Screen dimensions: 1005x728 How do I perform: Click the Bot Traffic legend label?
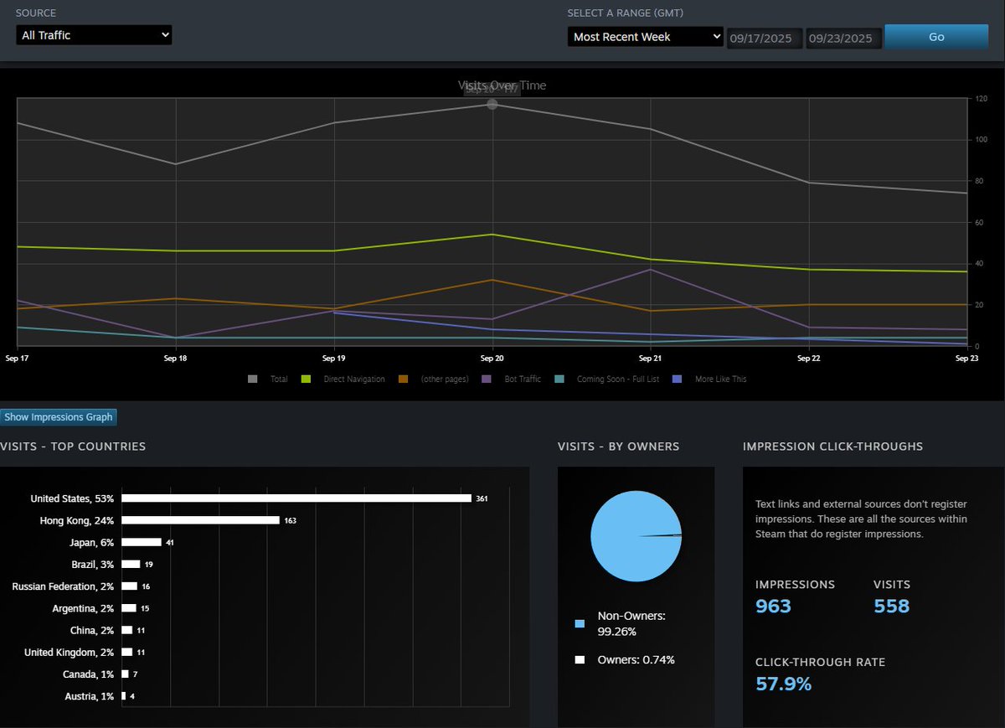[523, 379]
